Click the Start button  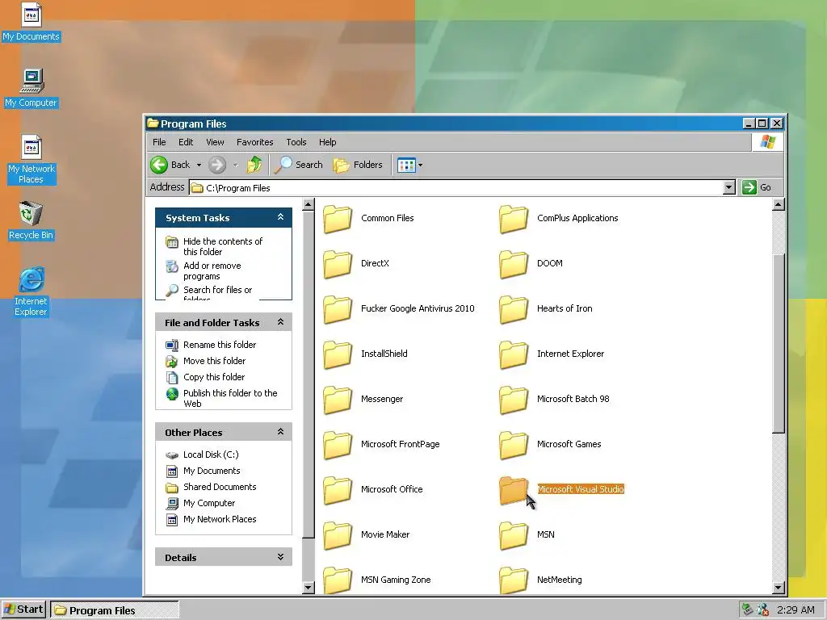click(x=23, y=610)
